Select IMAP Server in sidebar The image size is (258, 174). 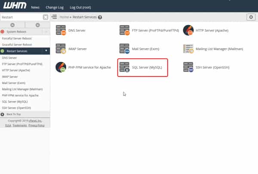click(10, 76)
